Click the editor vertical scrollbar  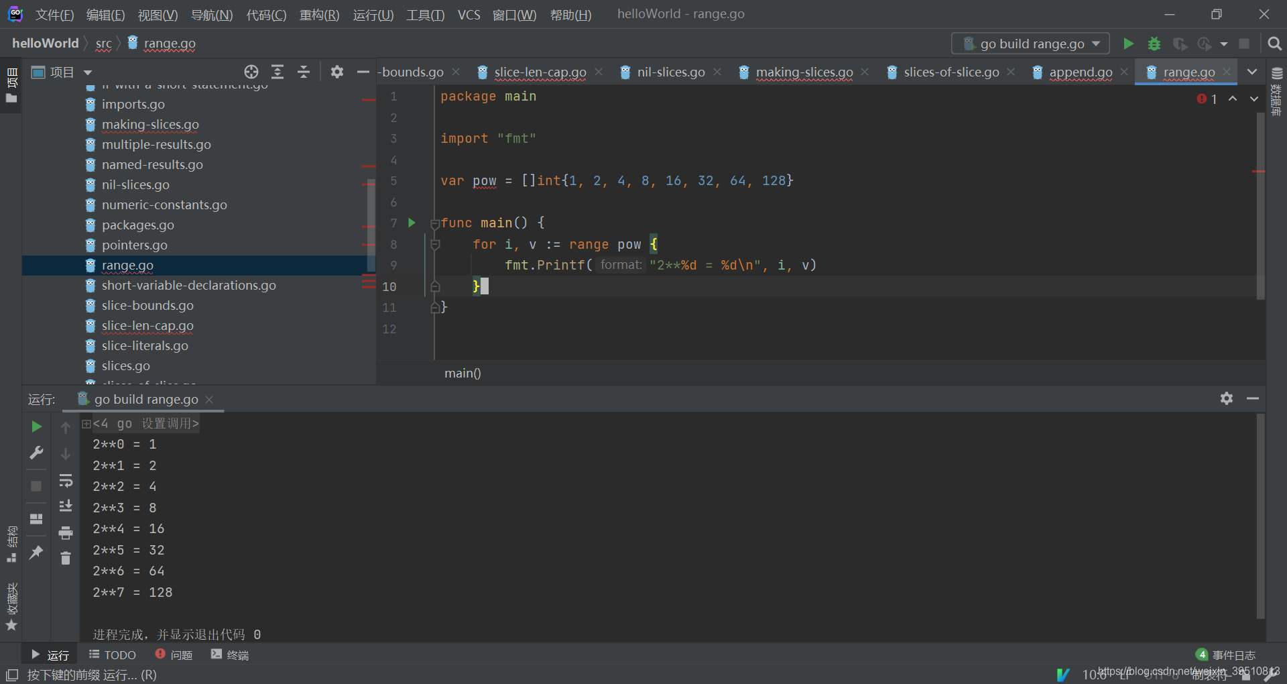tap(1260, 205)
